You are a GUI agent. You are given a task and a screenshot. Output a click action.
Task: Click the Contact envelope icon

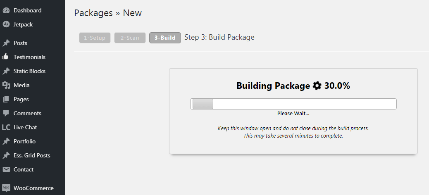click(x=6, y=169)
